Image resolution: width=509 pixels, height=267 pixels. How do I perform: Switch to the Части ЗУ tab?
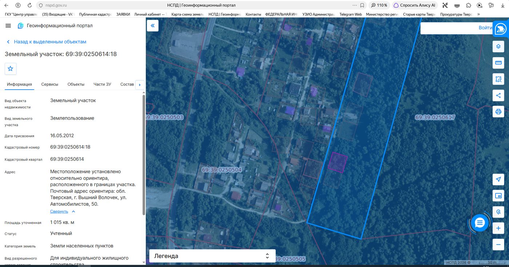102,84
